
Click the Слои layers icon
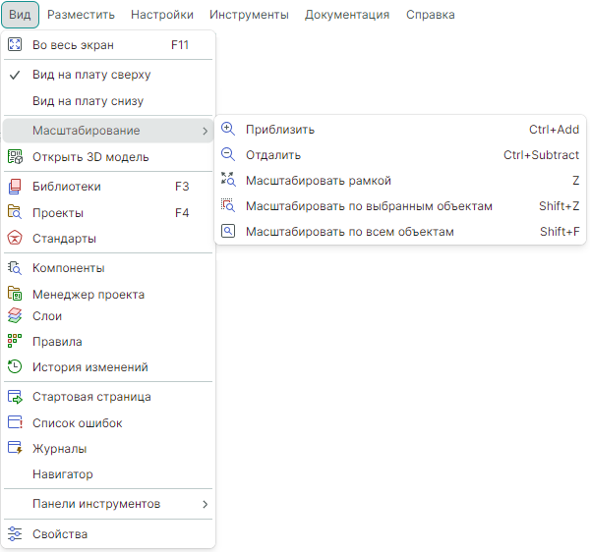coord(15,316)
